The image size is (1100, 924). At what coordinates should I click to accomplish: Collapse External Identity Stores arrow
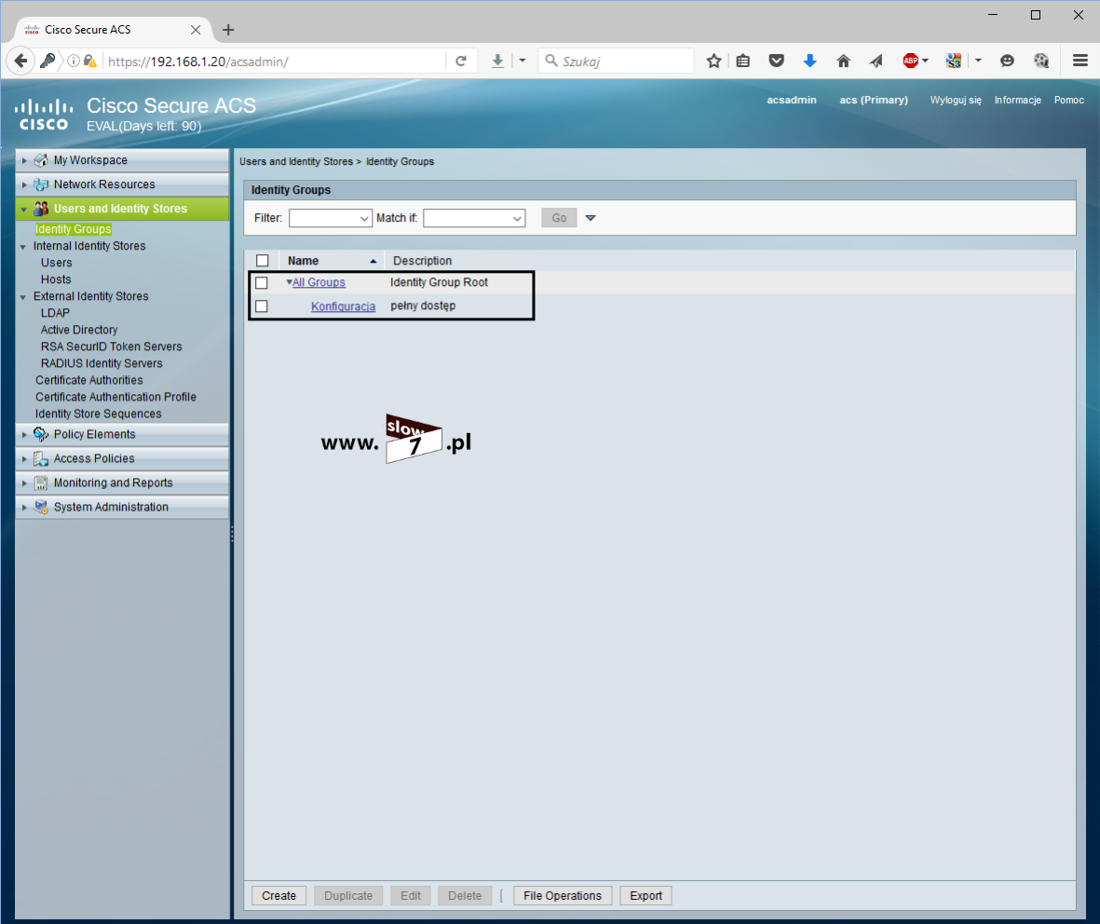(23, 297)
